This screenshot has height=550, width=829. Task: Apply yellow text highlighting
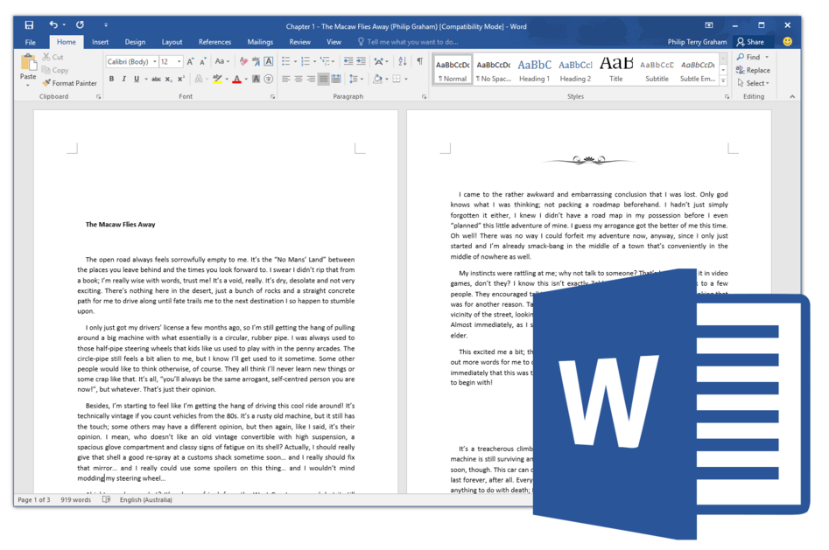click(217, 78)
